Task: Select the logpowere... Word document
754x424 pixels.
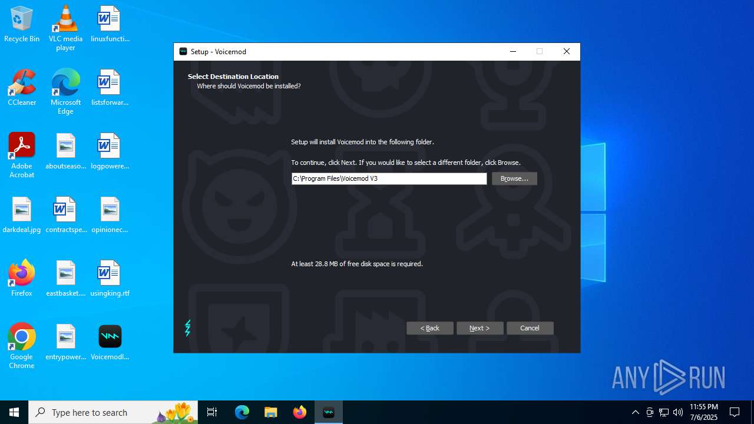Action: [110, 152]
